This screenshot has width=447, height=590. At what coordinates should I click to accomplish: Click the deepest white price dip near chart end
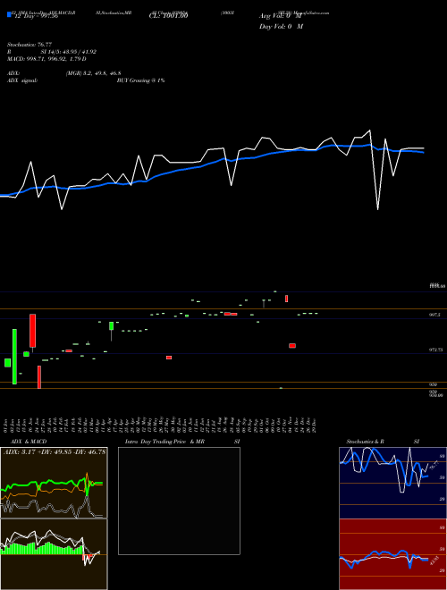click(378, 209)
